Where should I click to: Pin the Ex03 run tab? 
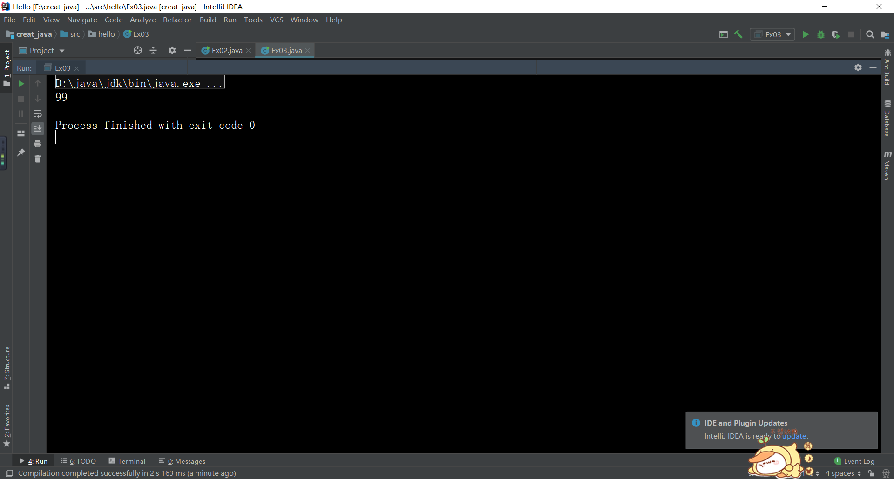(x=21, y=153)
